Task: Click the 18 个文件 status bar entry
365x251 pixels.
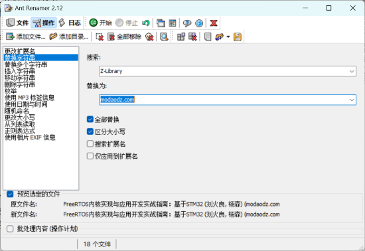Action: (97, 244)
